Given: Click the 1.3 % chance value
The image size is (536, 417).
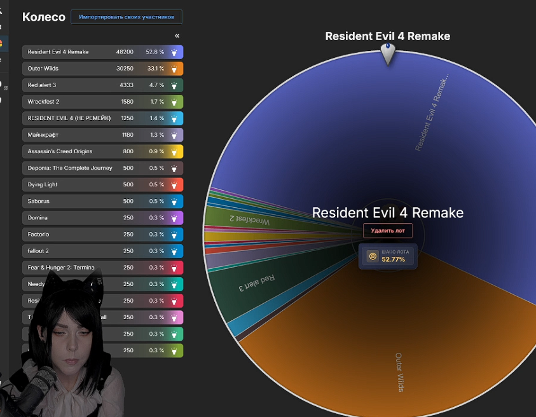Looking at the screenshot, I should tap(157, 135).
